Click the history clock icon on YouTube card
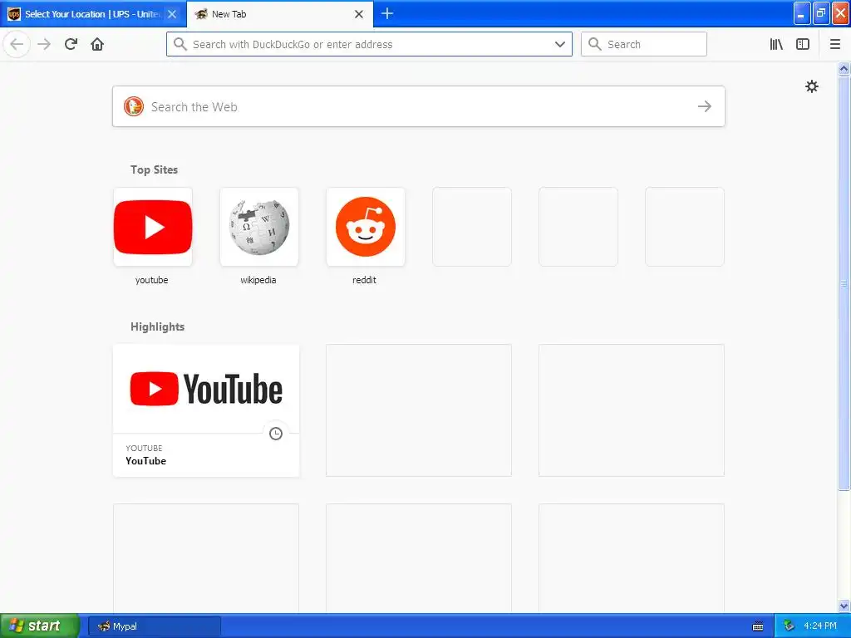Viewport: 851px width, 638px height. (x=276, y=434)
